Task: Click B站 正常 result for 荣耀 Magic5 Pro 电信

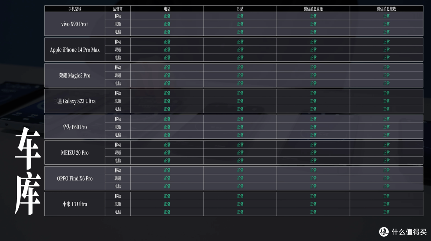Action: (240, 83)
